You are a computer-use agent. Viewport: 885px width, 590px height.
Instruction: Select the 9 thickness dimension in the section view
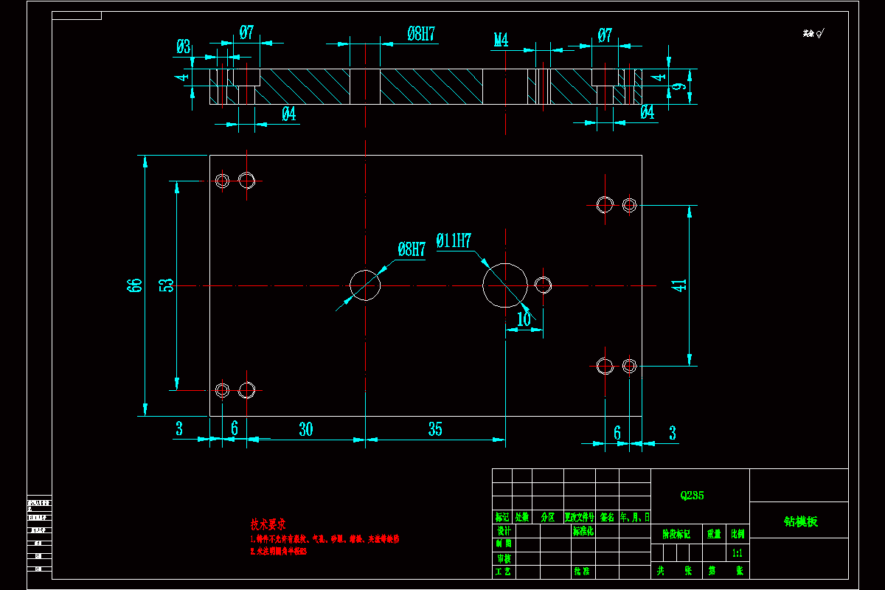680,86
